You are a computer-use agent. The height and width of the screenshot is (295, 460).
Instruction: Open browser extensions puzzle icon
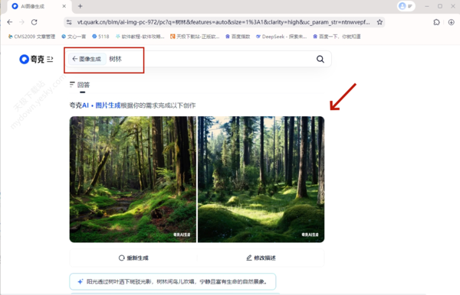tap(436, 22)
